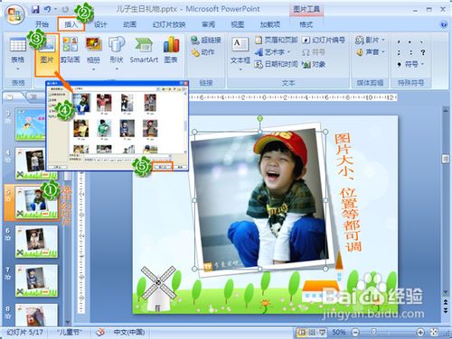
Task: Select the laughing boy photo on the slide
Action: 260,200
